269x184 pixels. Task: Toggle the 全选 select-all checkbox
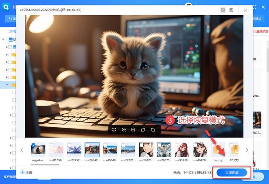pos(22,172)
